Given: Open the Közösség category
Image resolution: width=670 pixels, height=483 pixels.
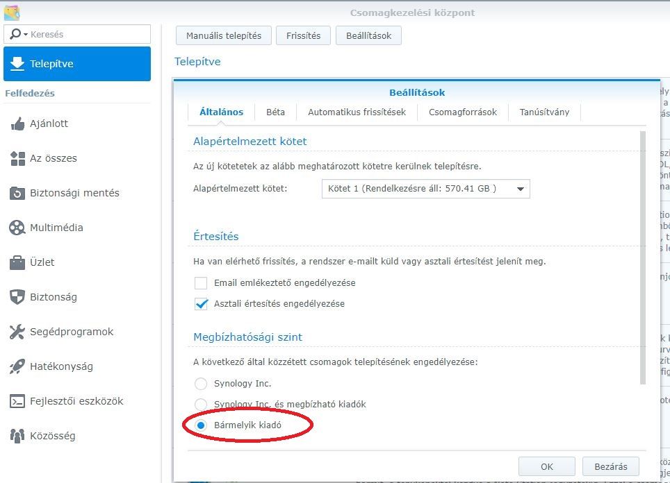Looking at the screenshot, I should coord(77,436).
